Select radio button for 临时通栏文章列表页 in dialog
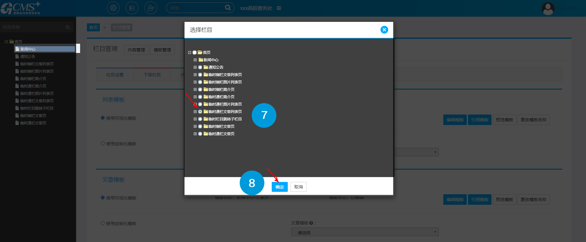The height and width of the screenshot is (242, 586). coord(200,112)
